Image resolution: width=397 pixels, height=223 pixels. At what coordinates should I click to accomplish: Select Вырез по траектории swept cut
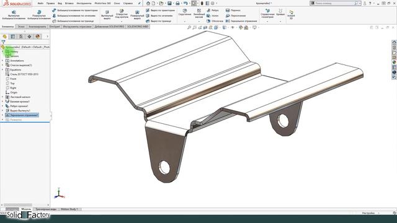(x=160, y=11)
